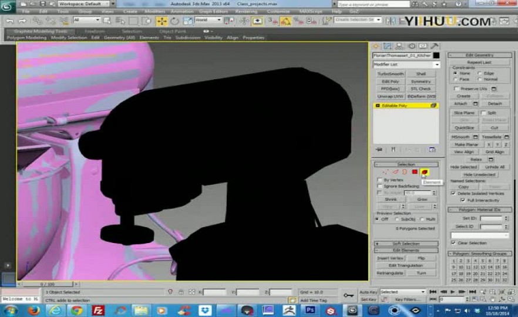The width and height of the screenshot is (518, 317).
Task: Open the Motion command panel tab
Action: pos(411,46)
